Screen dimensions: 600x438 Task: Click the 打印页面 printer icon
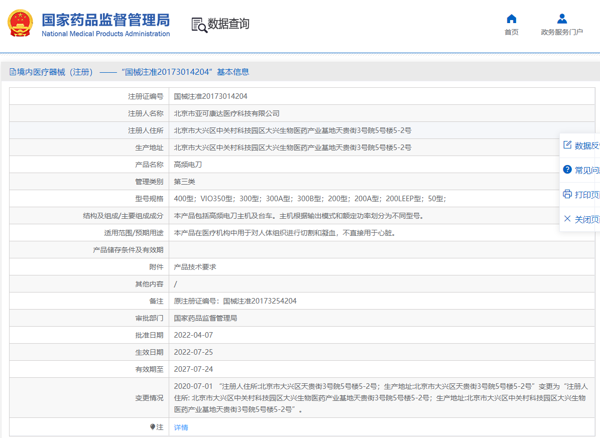point(567,194)
